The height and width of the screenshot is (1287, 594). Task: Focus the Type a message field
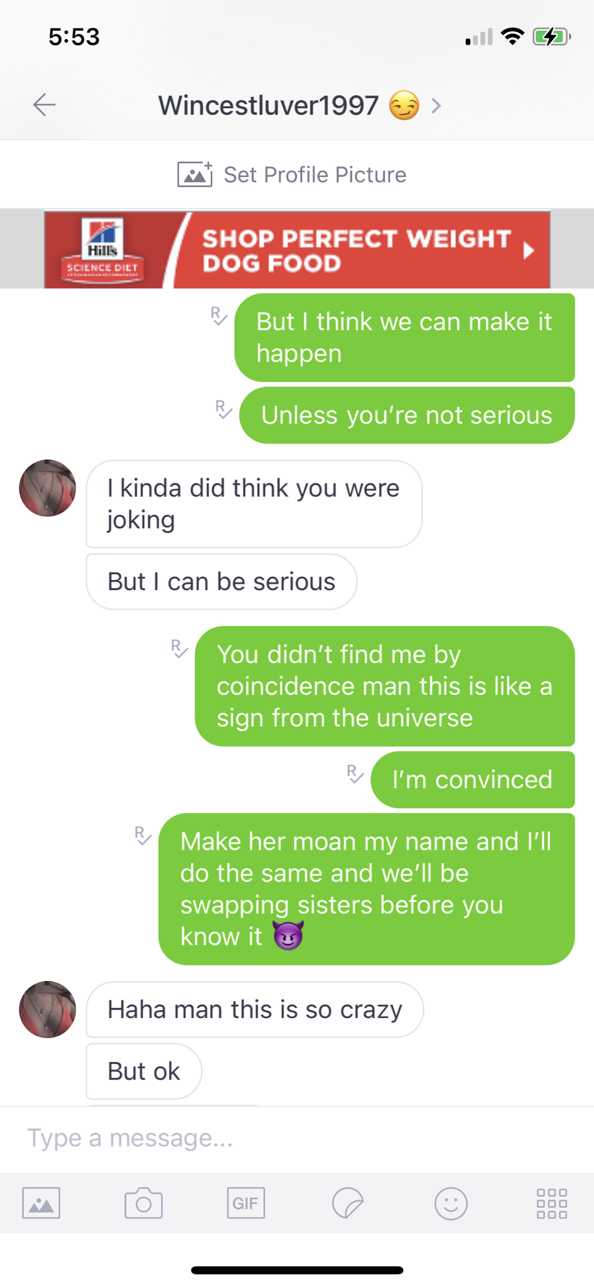(x=297, y=1138)
